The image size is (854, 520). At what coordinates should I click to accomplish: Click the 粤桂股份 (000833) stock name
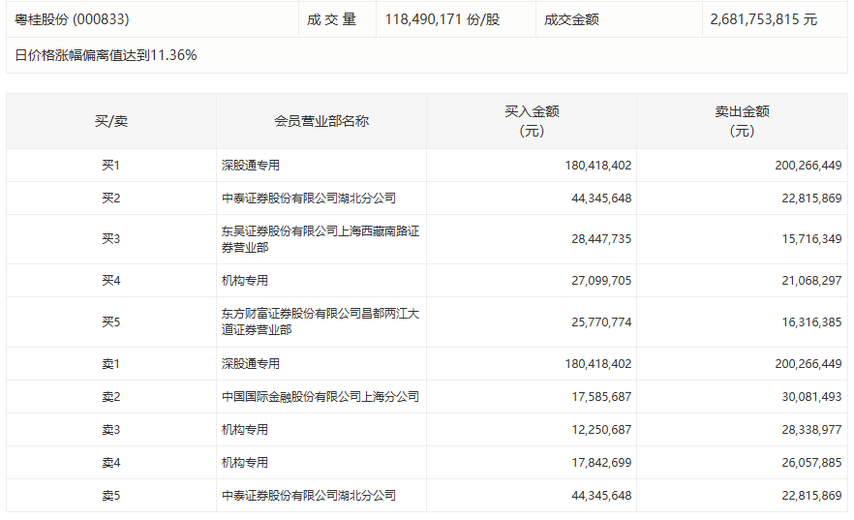(73, 19)
